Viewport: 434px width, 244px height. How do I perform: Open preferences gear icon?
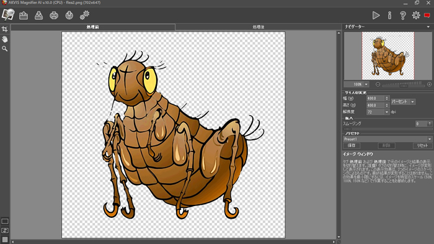pyautogui.click(x=416, y=16)
